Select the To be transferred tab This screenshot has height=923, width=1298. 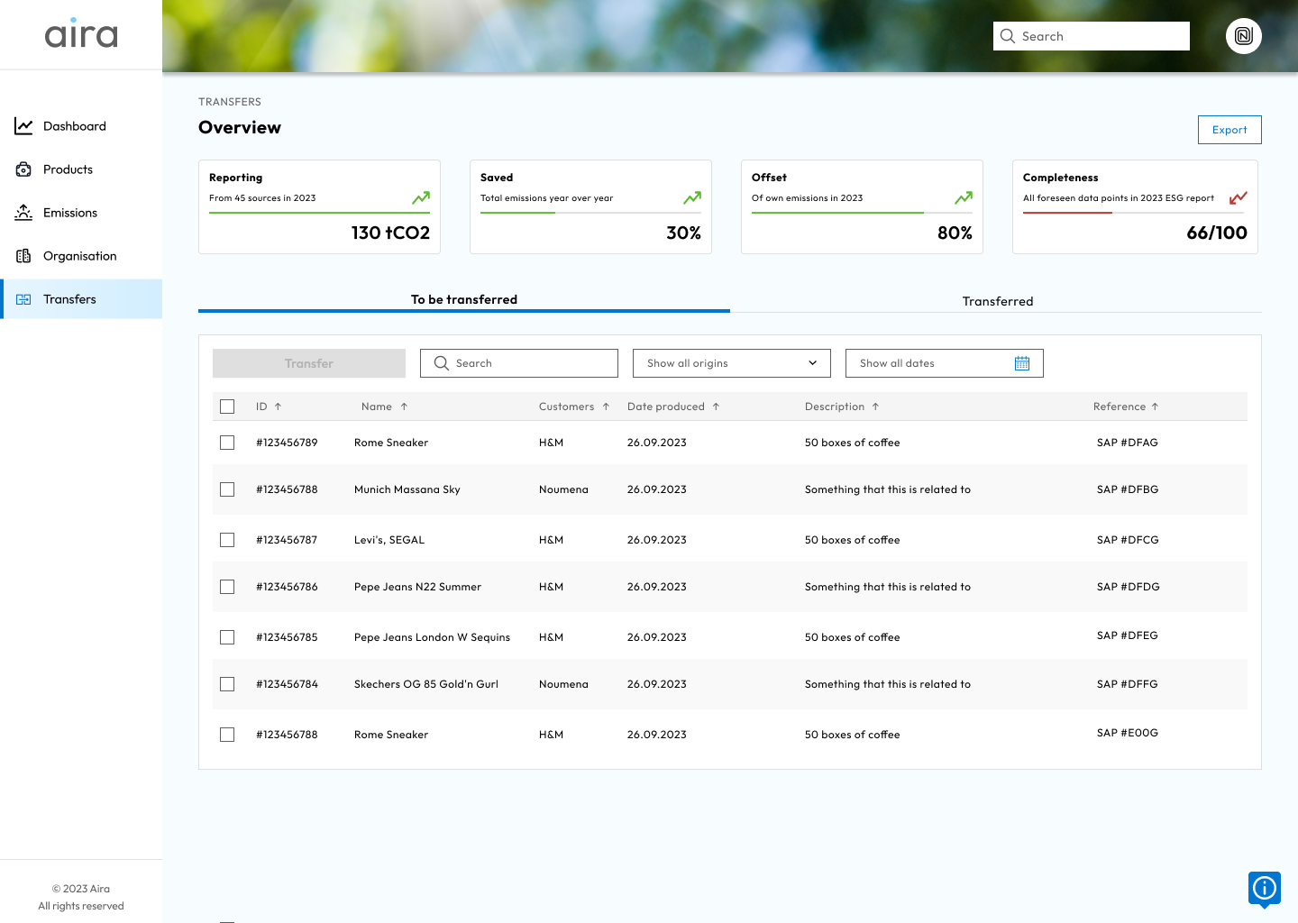click(x=464, y=299)
